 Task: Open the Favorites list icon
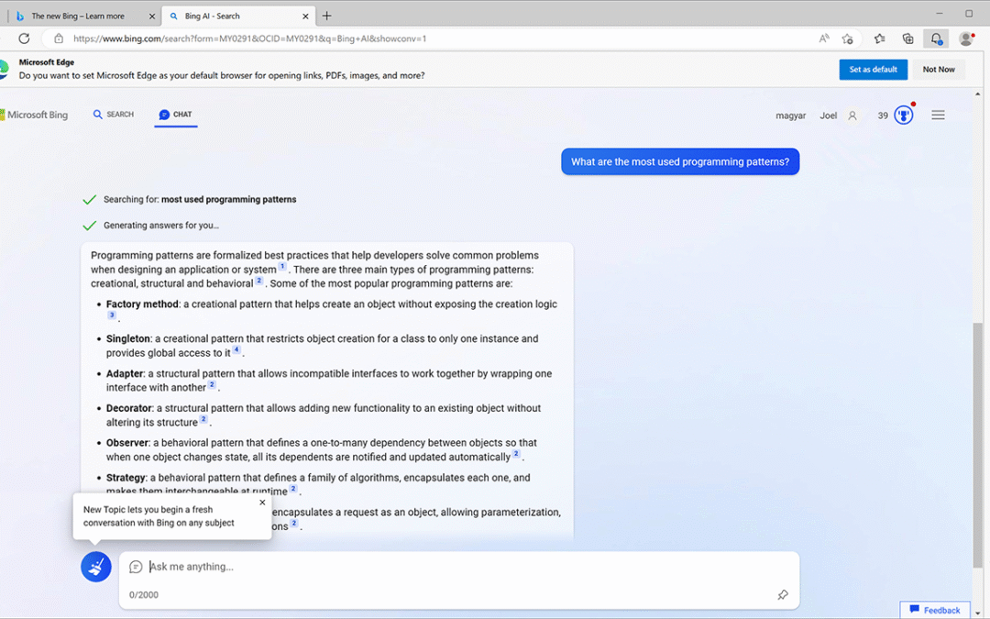click(x=879, y=39)
